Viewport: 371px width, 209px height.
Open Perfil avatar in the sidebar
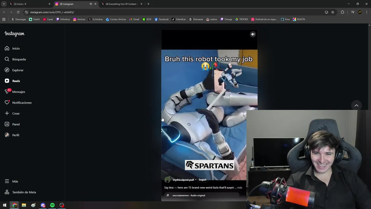click(x=12, y=135)
